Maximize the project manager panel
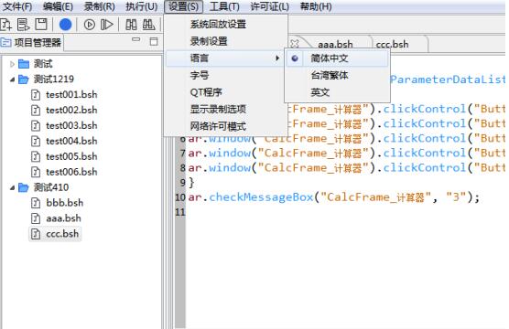 pyautogui.click(x=154, y=41)
